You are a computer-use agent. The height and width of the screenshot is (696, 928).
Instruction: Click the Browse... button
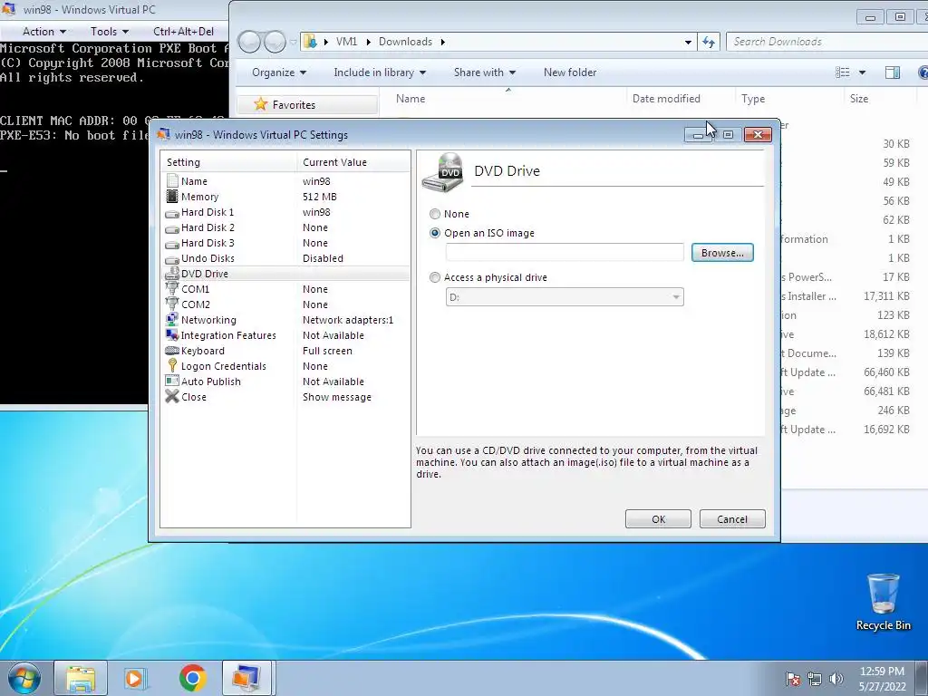coord(722,253)
